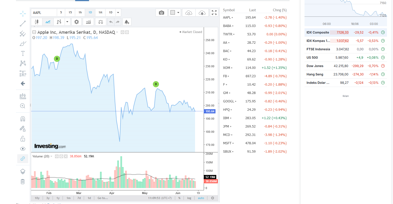Select the crosshair cursor tool
393x204 pixels.
pos(23,14)
